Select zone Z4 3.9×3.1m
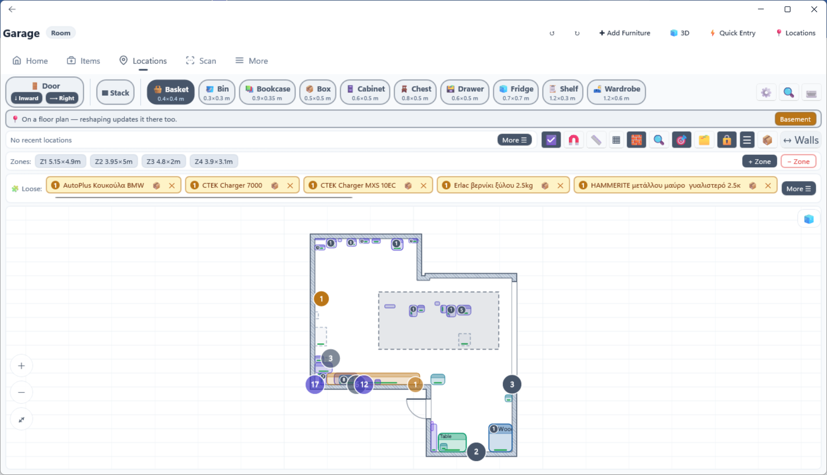 (x=214, y=162)
